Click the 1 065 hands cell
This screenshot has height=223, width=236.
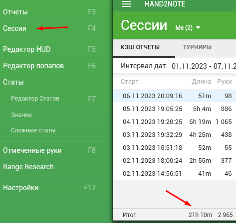coord(224,121)
